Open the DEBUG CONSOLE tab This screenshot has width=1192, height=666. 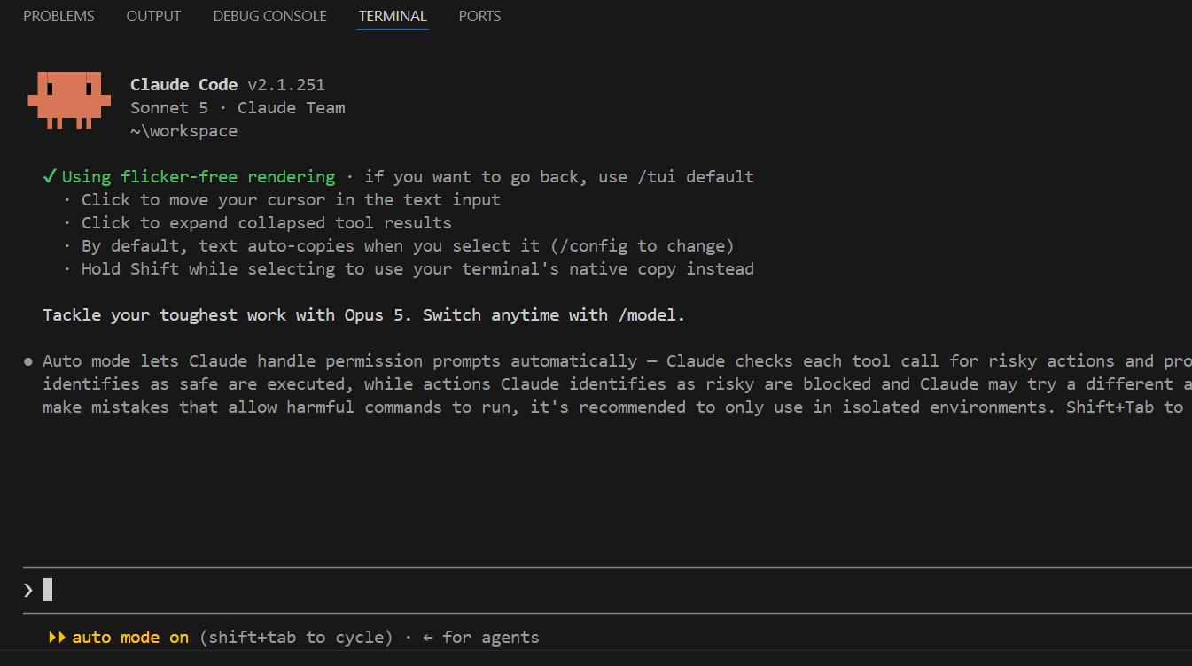click(269, 16)
